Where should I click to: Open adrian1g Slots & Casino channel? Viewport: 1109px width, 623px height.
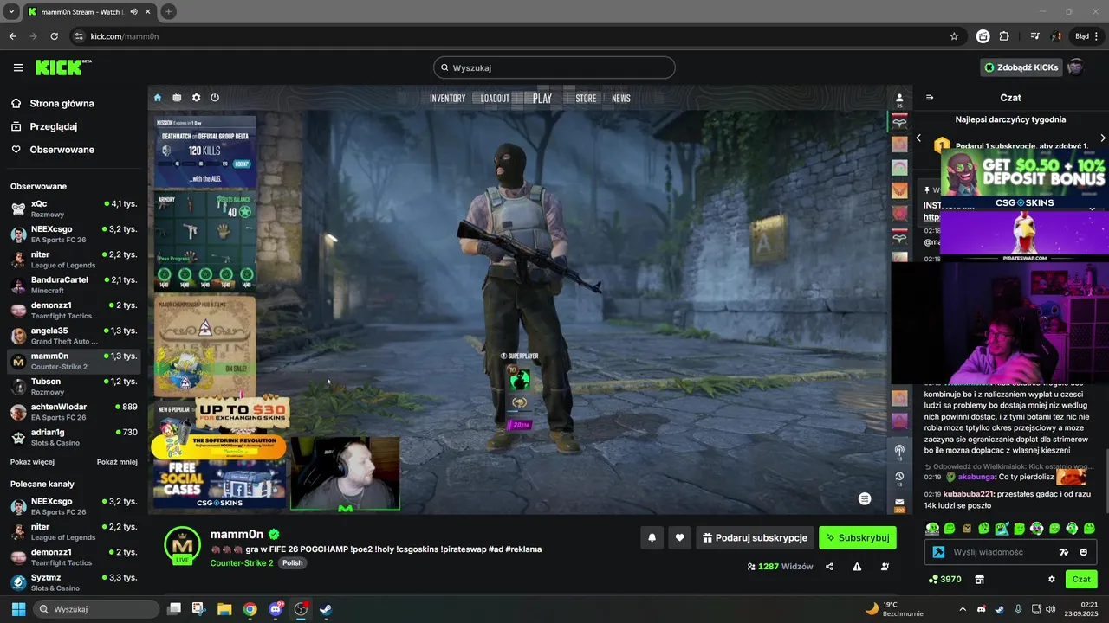73,437
